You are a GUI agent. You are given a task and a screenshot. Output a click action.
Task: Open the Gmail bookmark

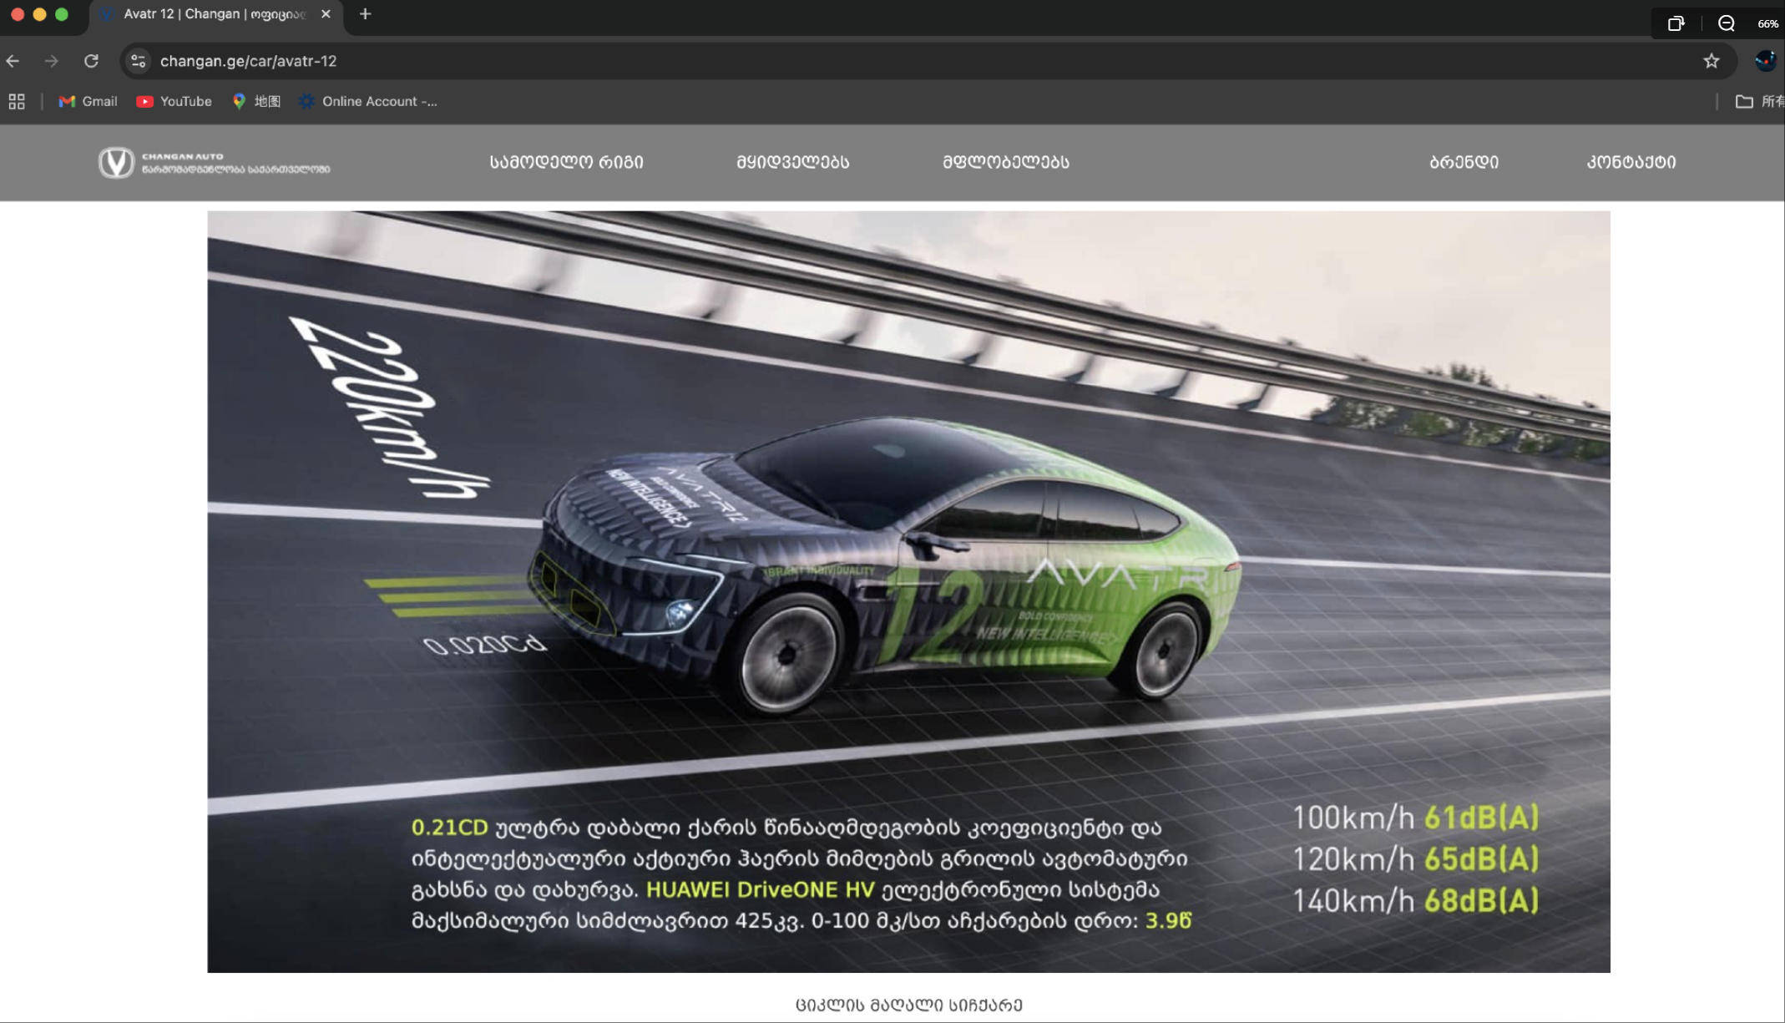pos(88,102)
